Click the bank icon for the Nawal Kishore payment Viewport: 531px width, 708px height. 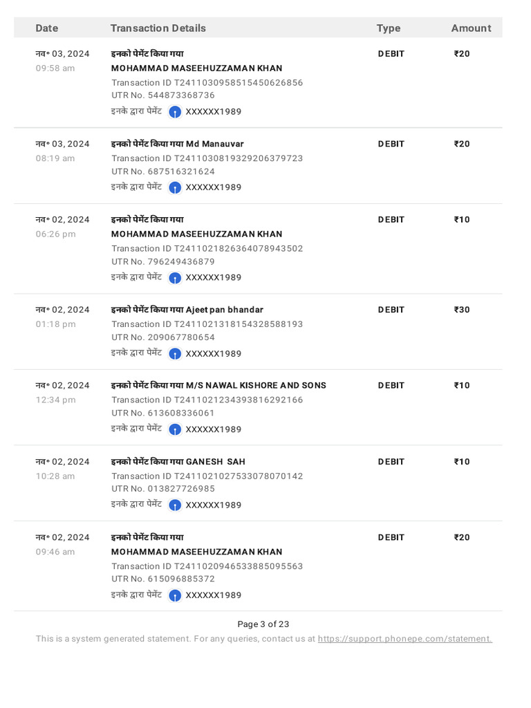175,429
